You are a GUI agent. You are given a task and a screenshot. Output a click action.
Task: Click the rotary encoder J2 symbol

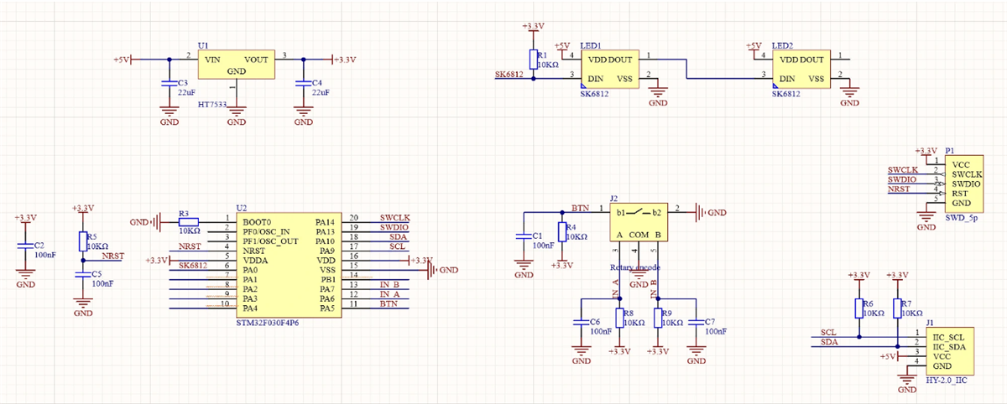tap(638, 221)
